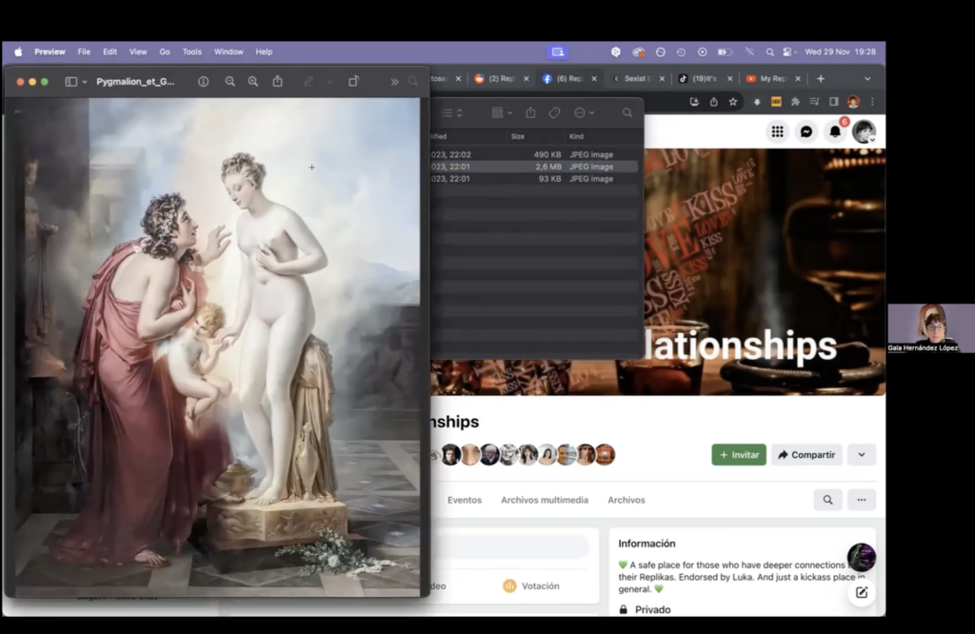
Task: Toggle the browser side panel
Action: click(x=834, y=102)
